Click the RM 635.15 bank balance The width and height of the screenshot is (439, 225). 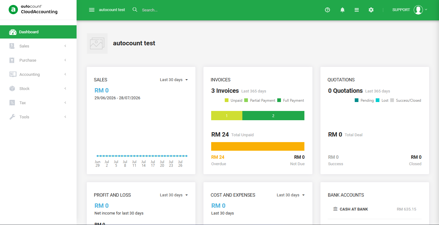pyautogui.click(x=407, y=209)
